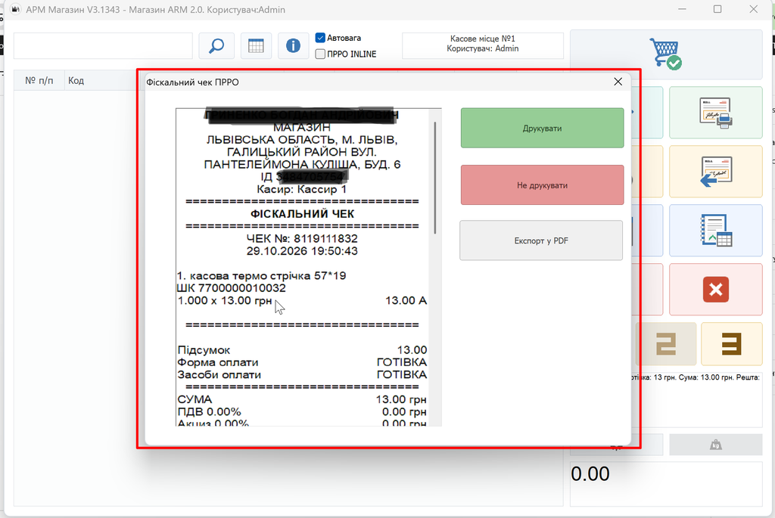Click the date 29.10.2026 19:50:43
The width and height of the screenshot is (775, 518).
[302, 251]
